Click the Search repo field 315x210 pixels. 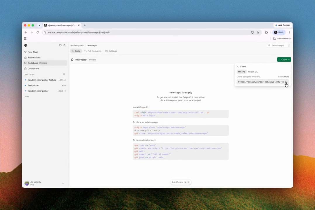279,45
